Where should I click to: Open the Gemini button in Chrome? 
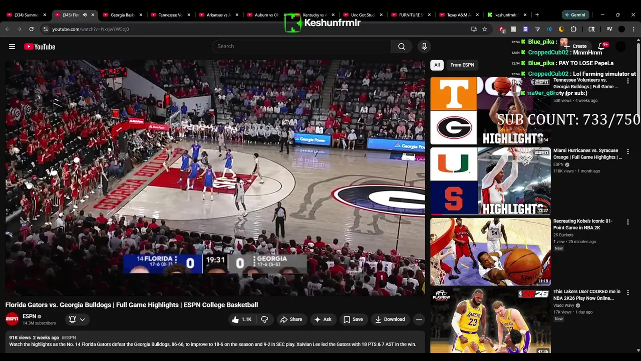point(576,15)
